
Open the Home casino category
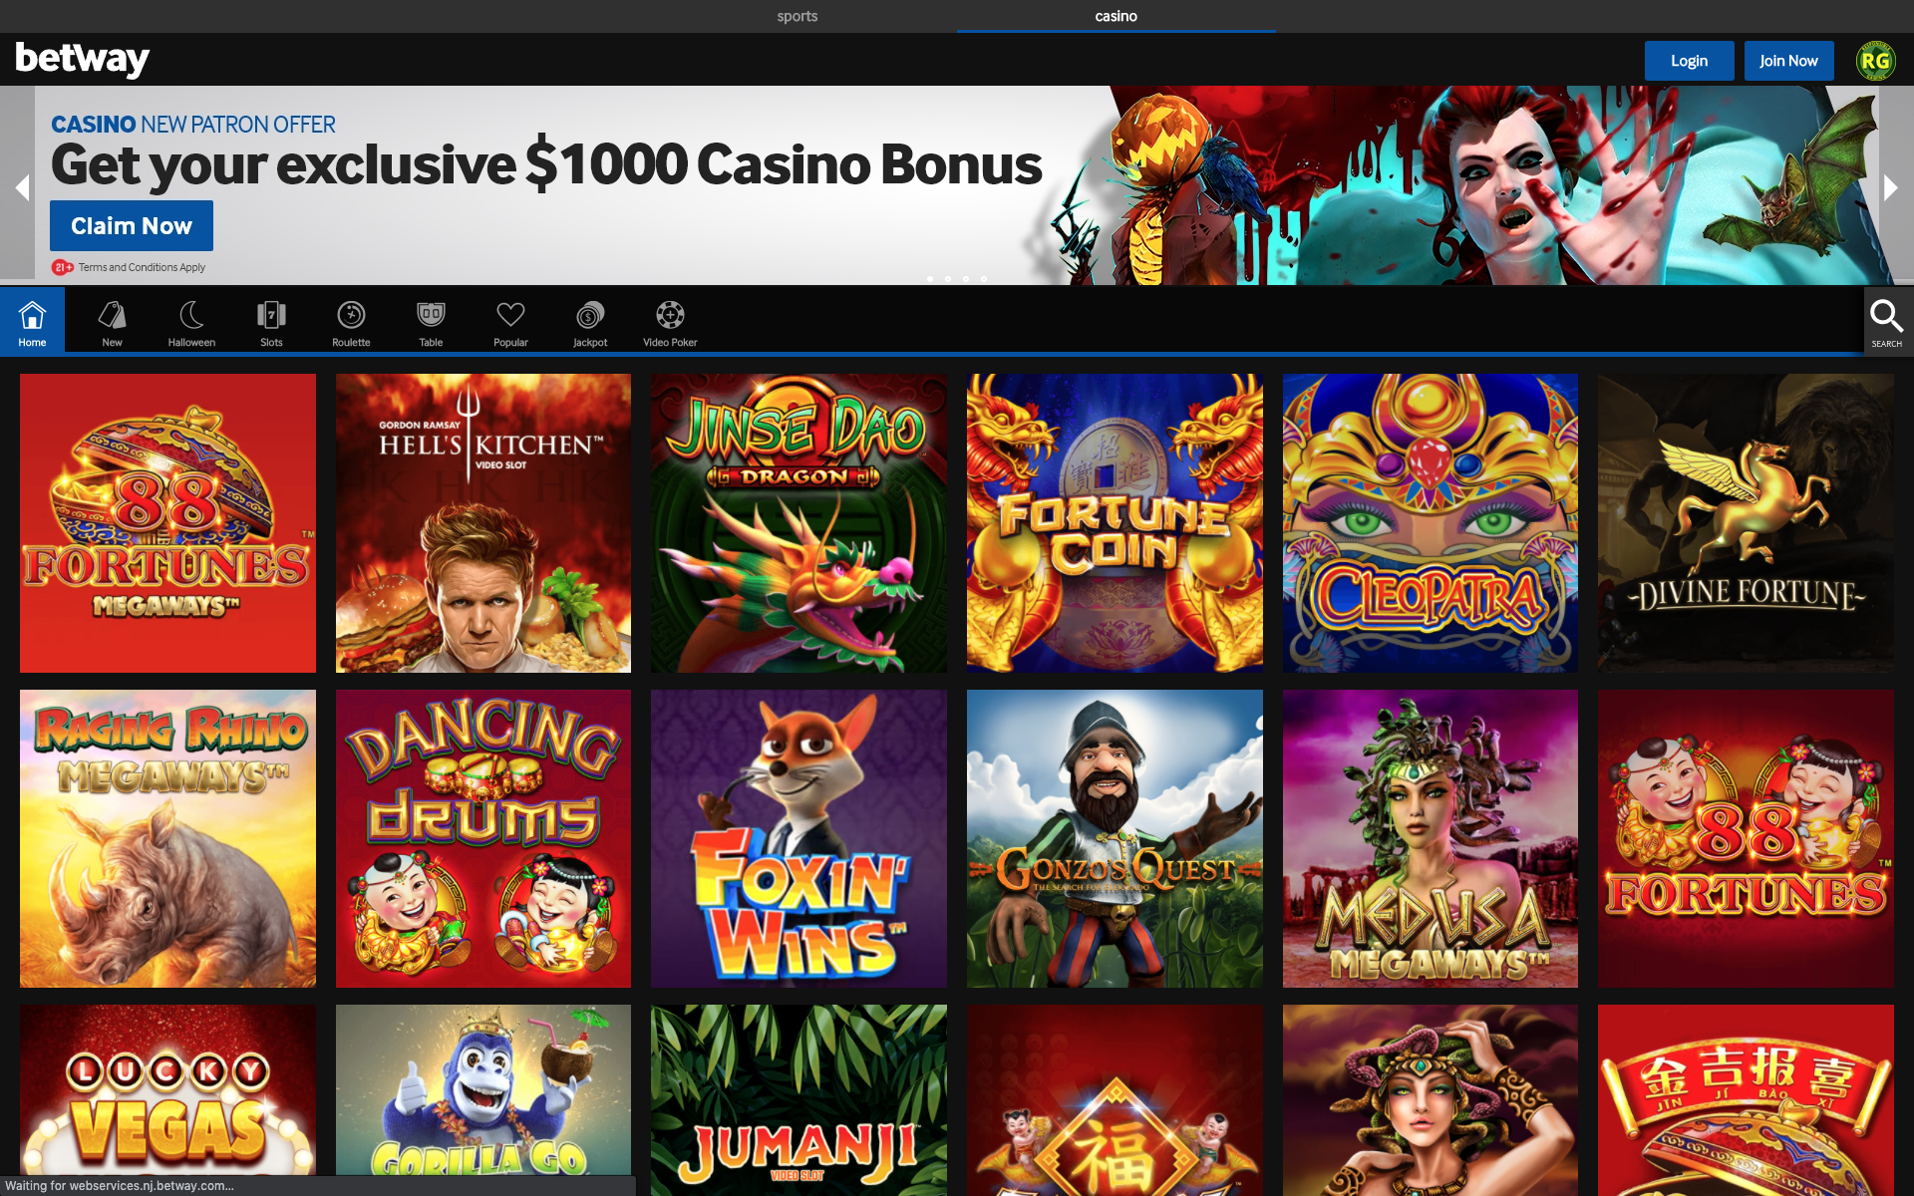point(32,321)
